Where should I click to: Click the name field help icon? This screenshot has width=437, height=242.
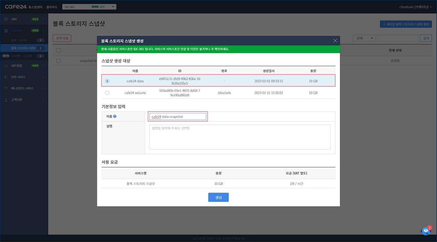point(115,116)
